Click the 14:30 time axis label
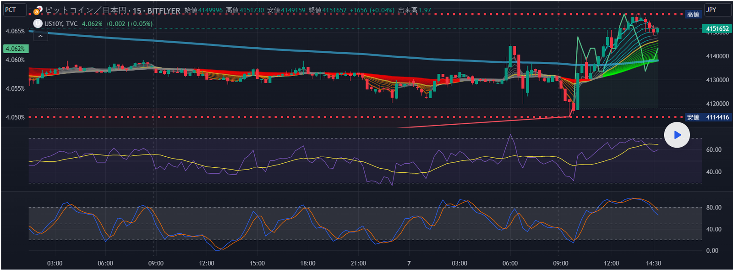The image size is (733, 270). coord(653,263)
